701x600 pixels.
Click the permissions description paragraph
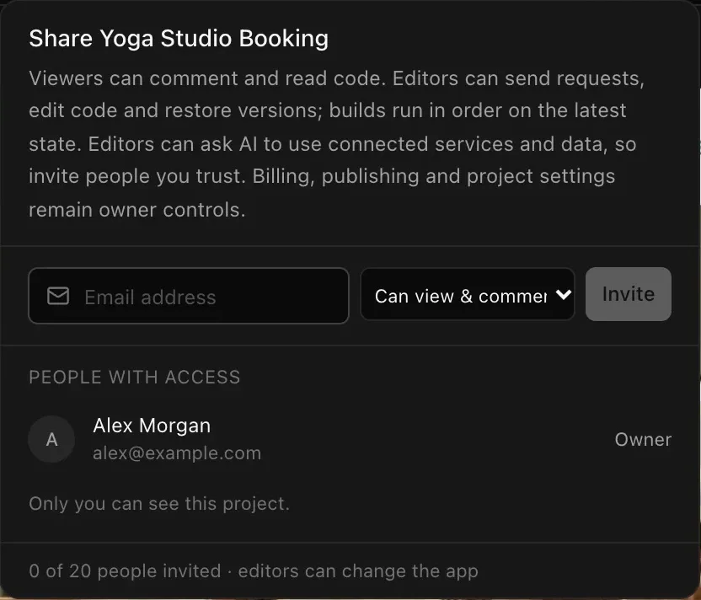click(x=337, y=144)
